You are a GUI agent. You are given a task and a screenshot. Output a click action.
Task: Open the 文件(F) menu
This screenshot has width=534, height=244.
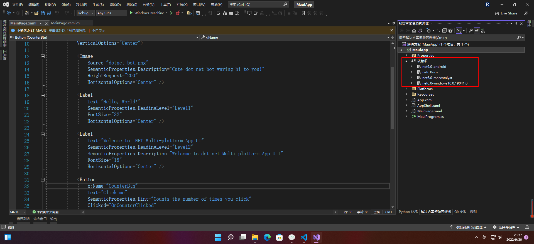click(17, 4)
